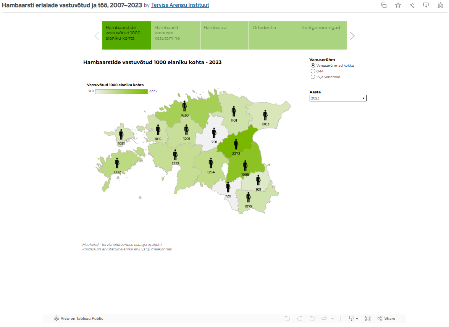The image size is (449, 327).
Task: Open the Tervise Arengu Instituut author link
Action: (x=180, y=5)
